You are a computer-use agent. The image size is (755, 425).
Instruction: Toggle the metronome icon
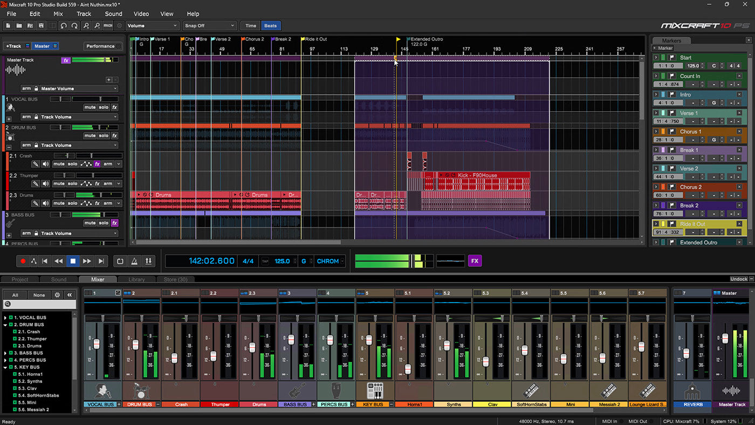click(134, 261)
